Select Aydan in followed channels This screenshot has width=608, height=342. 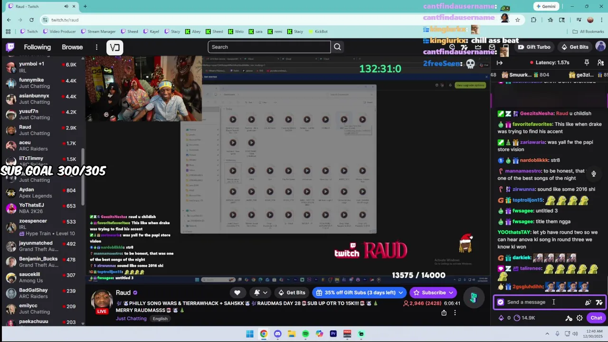pyautogui.click(x=42, y=192)
